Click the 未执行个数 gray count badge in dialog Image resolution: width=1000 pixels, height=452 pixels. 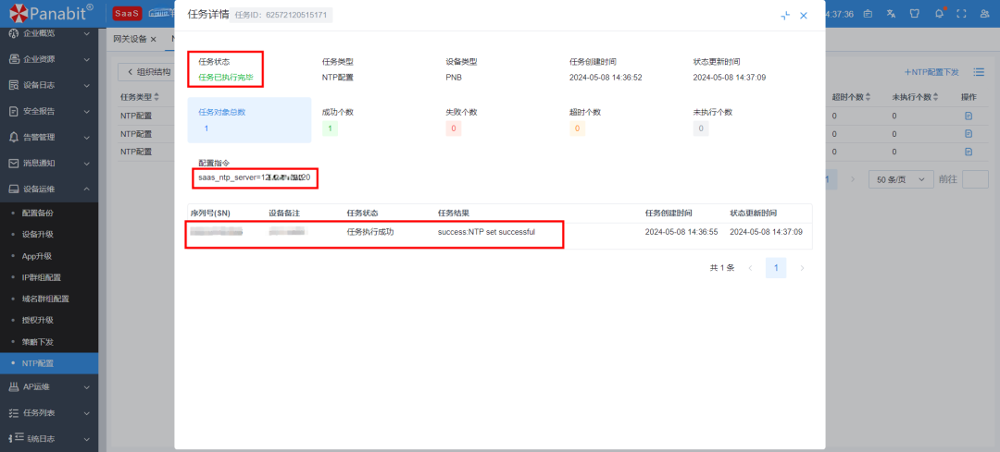[x=701, y=128]
